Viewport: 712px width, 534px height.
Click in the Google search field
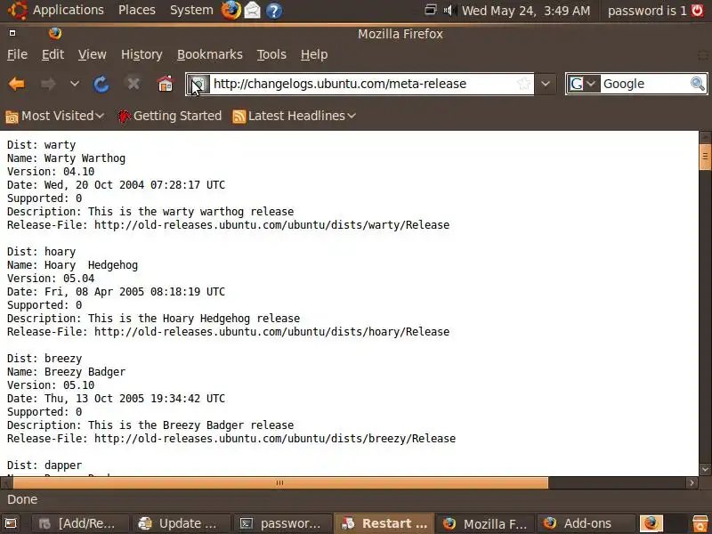[644, 84]
